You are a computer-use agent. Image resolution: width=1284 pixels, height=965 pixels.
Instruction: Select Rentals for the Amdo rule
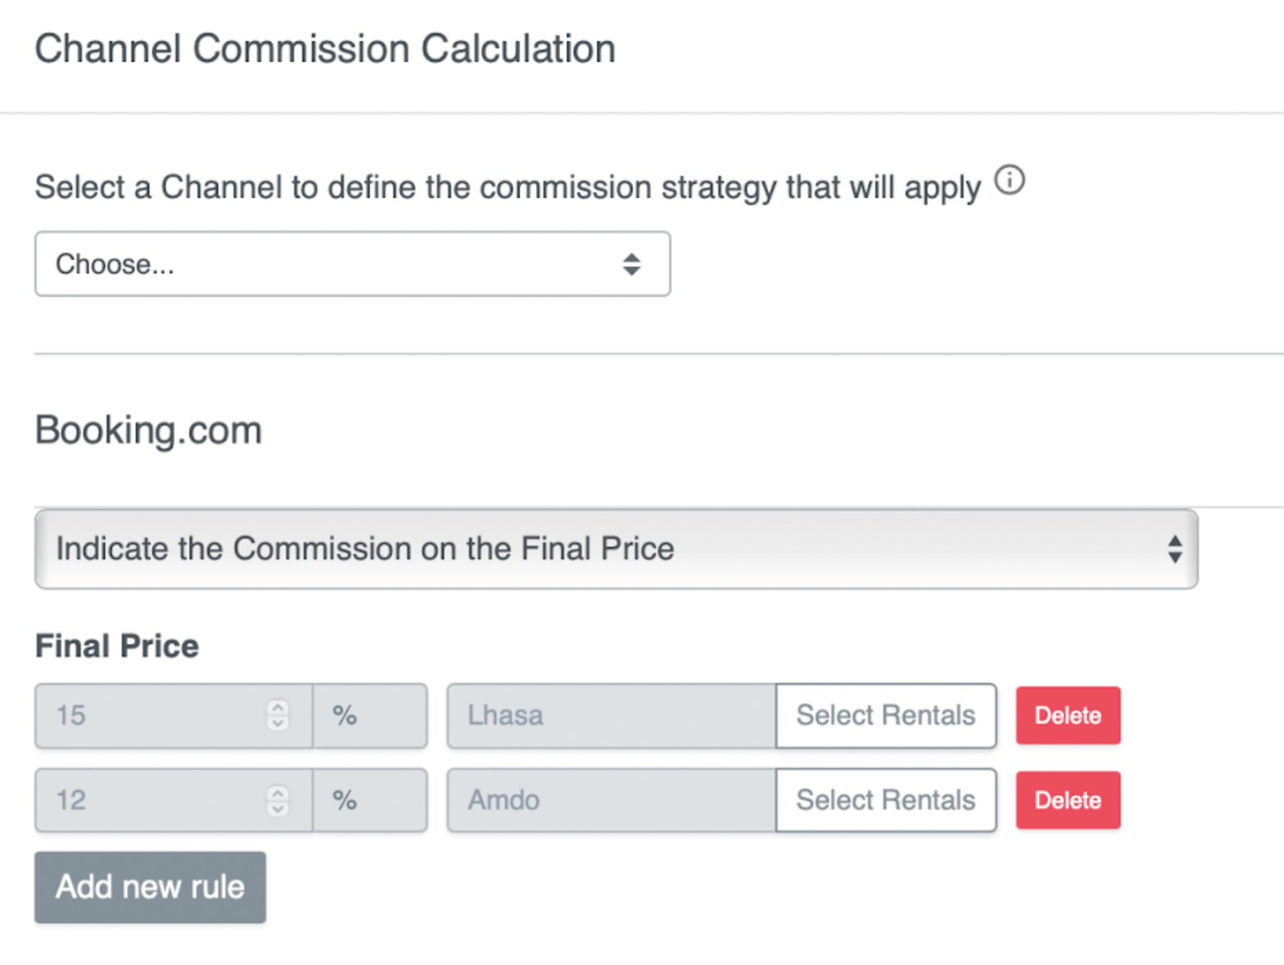click(x=886, y=800)
